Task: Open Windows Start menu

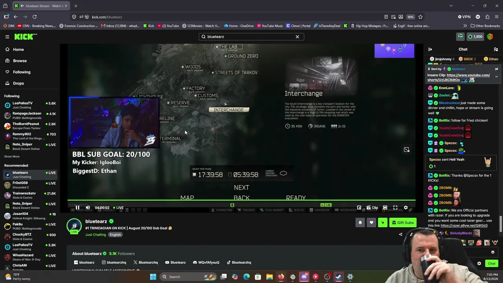Action: click(153, 277)
